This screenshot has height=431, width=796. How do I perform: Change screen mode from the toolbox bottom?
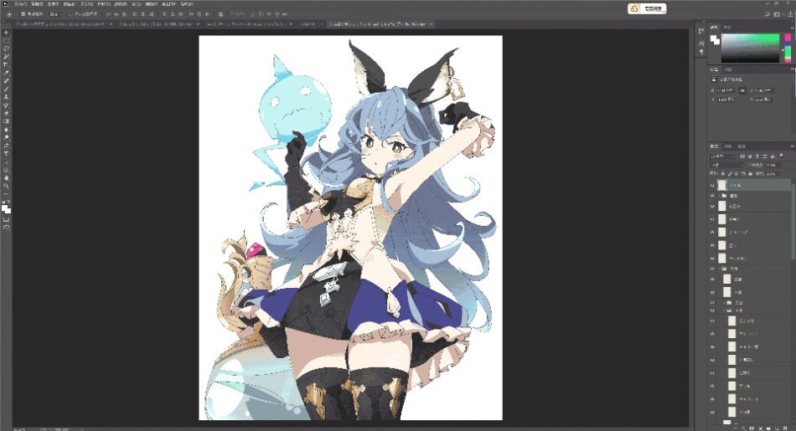[x=6, y=228]
